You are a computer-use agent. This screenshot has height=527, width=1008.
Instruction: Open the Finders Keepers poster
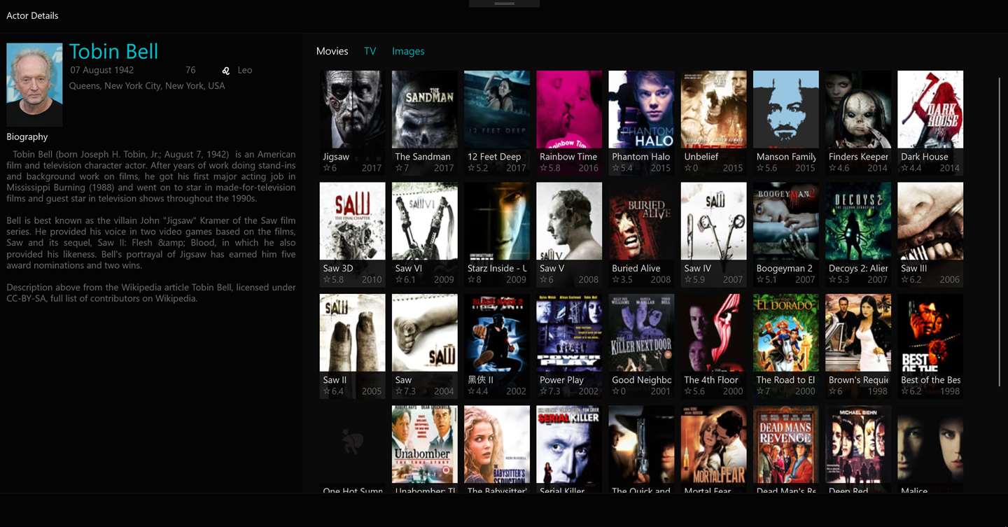point(857,109)
